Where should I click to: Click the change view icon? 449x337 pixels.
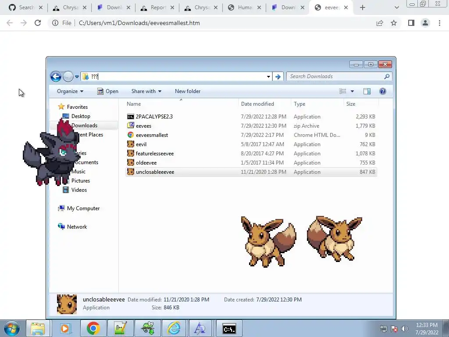tap(343, 91)
